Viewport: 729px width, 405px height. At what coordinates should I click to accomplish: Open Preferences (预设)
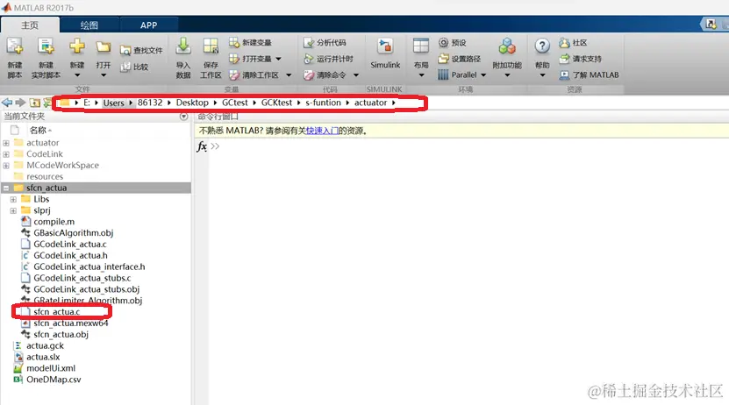pos(452,43)
